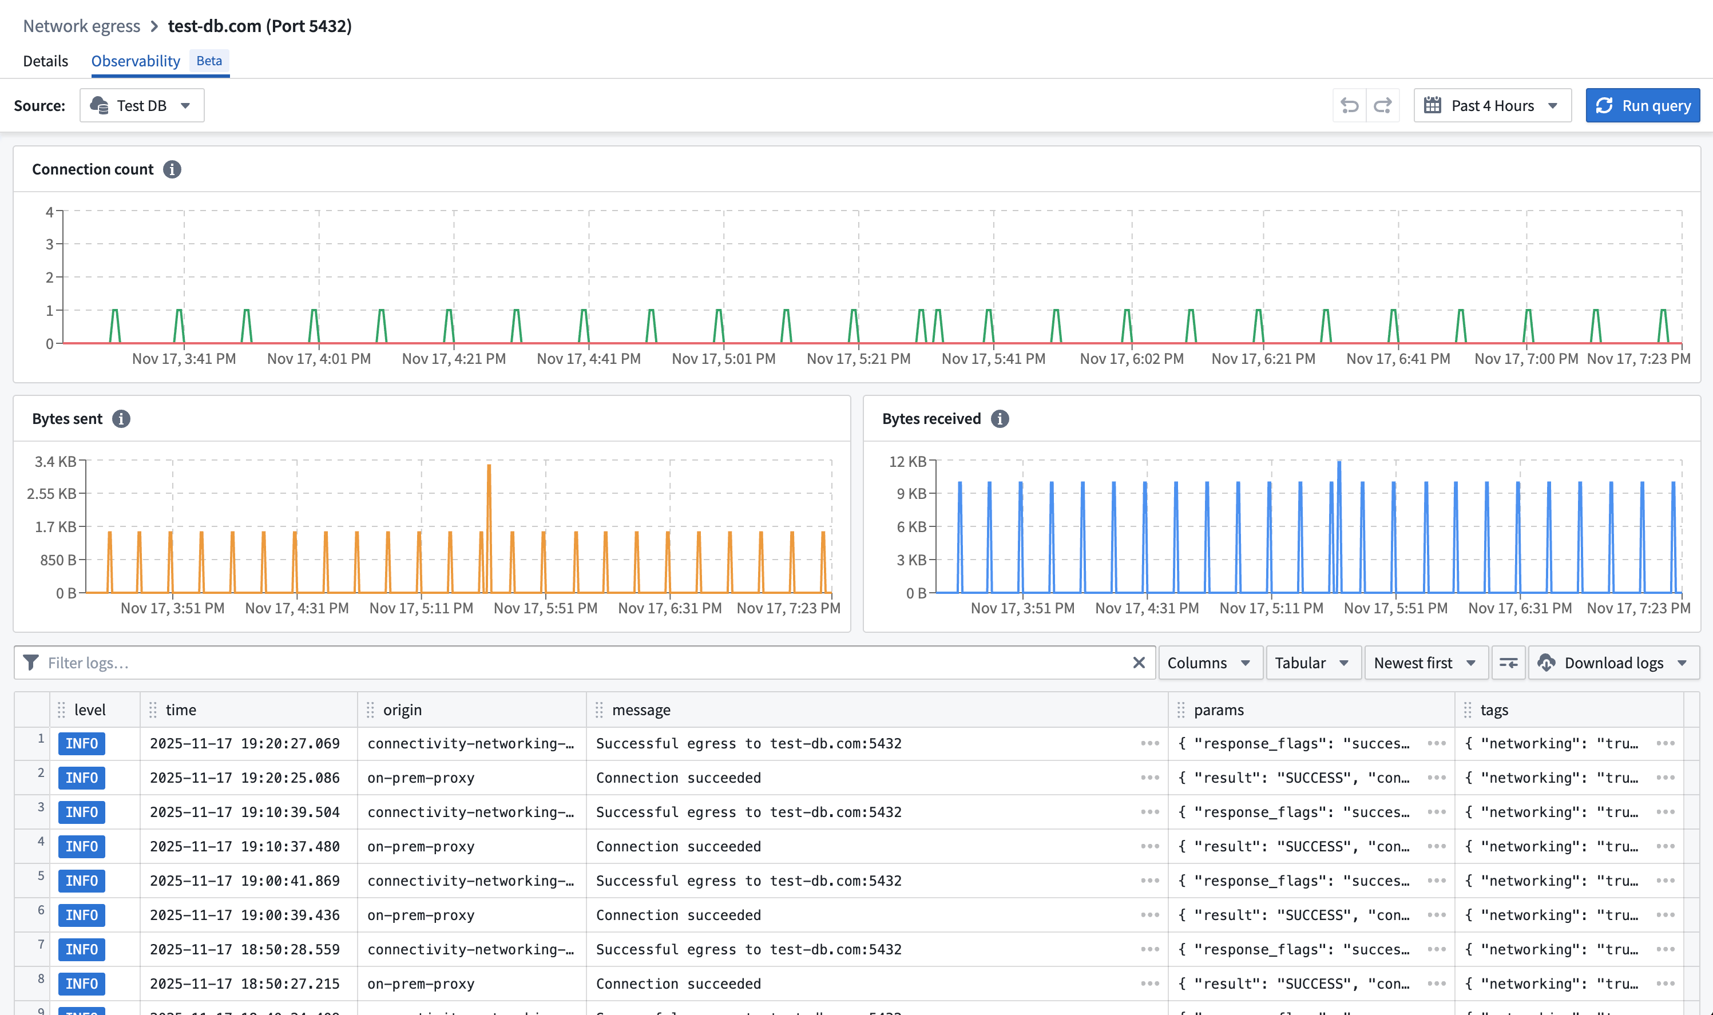This screenshot has width=1713, height=1015.
Task: Click the redo arrow icon
Action: 1383,105
